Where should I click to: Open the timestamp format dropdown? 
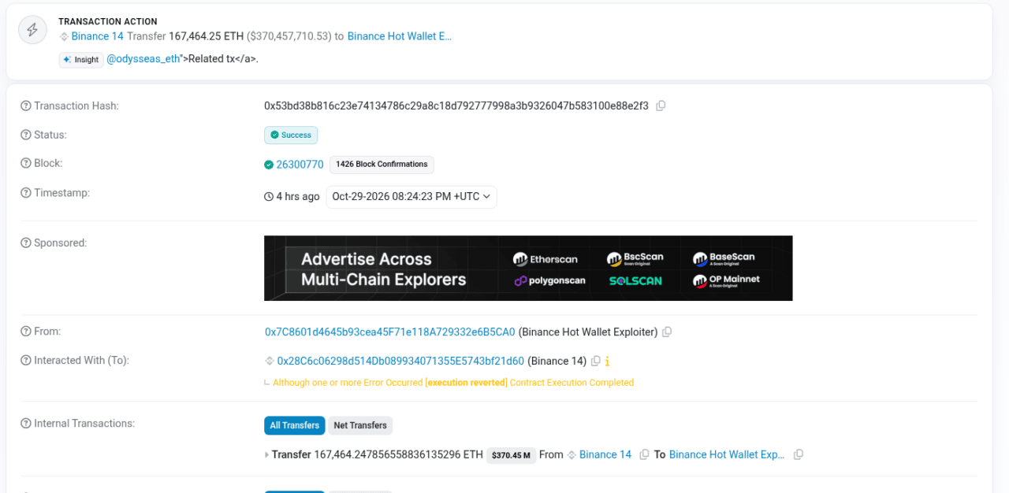point(411,196)
